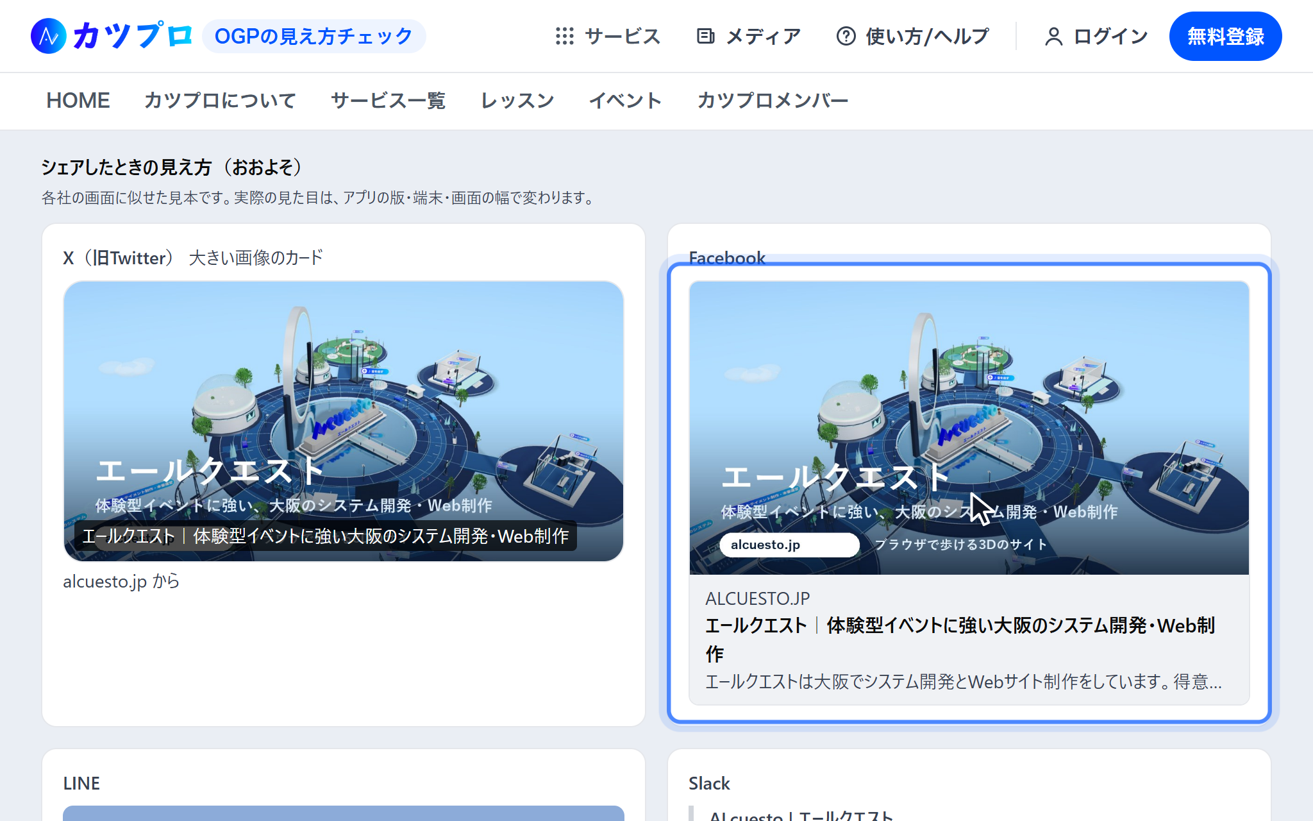Click the ログイン person icon

click(1054, 37)
